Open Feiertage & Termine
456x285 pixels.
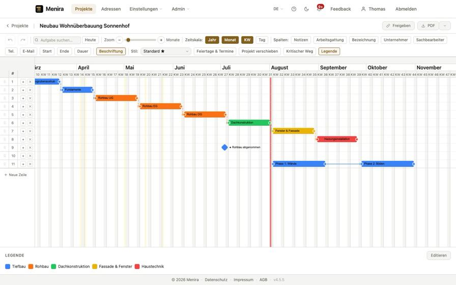pyautogui.click(x=215, y=51)
